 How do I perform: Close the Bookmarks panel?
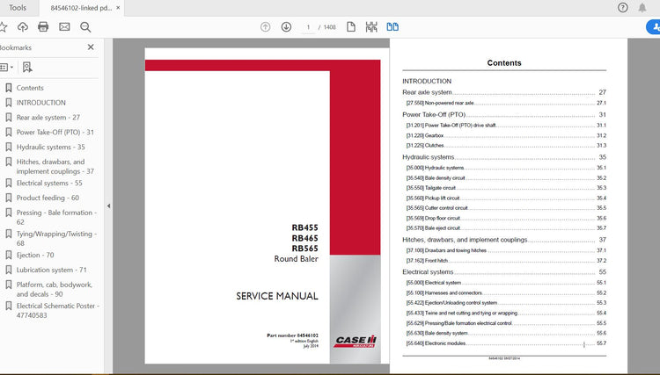(x=91, y=47)
